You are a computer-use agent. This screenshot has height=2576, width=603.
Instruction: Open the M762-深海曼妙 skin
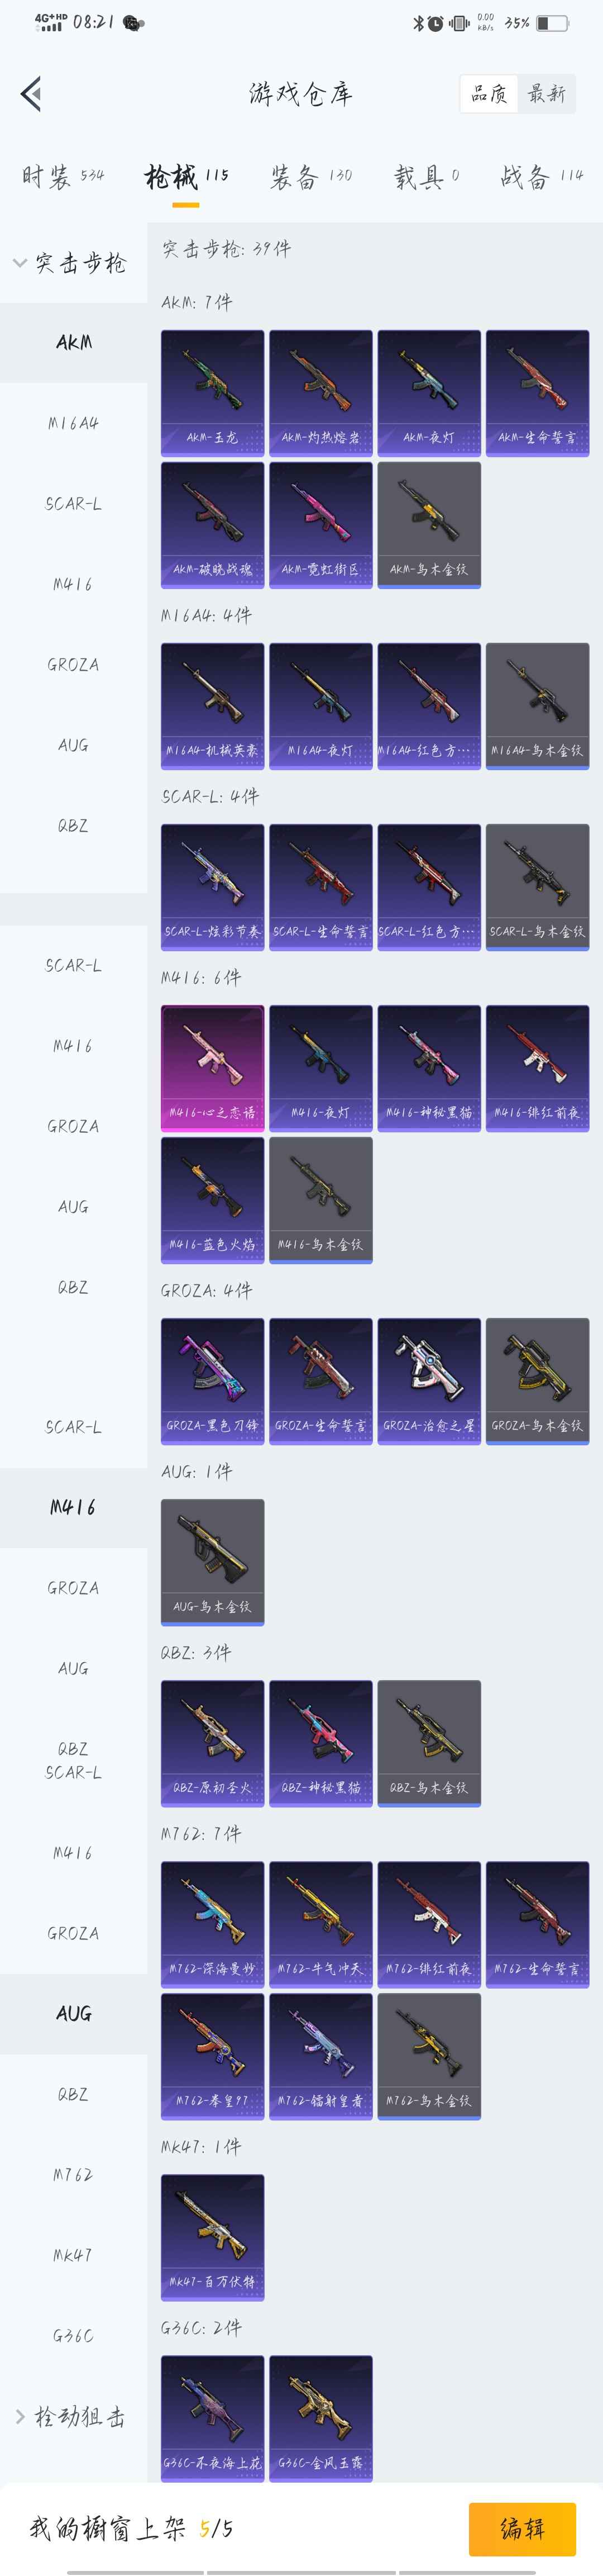point(213,1924)
